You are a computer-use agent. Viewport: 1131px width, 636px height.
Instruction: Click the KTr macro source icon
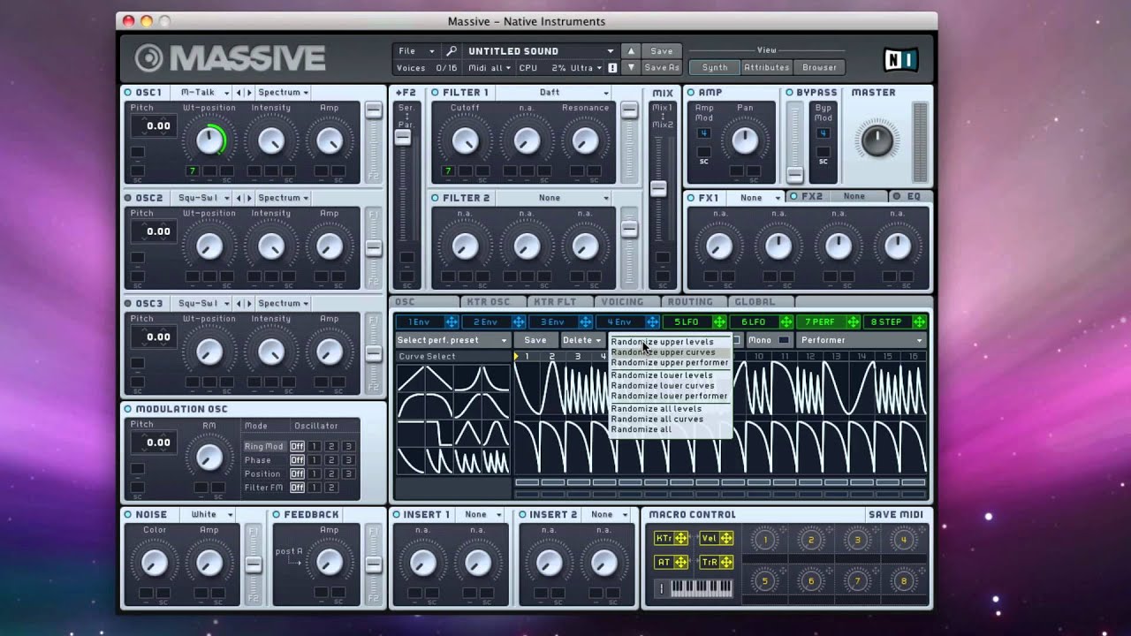[671, 538]
